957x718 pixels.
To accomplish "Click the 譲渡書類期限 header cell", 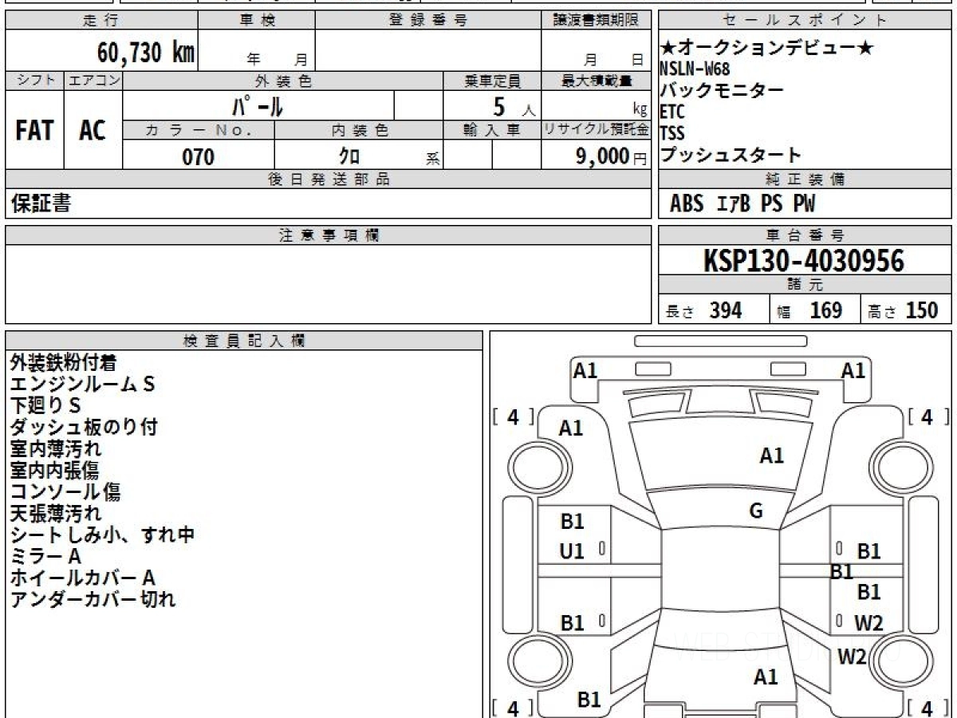I will click(x=596, y=21).
